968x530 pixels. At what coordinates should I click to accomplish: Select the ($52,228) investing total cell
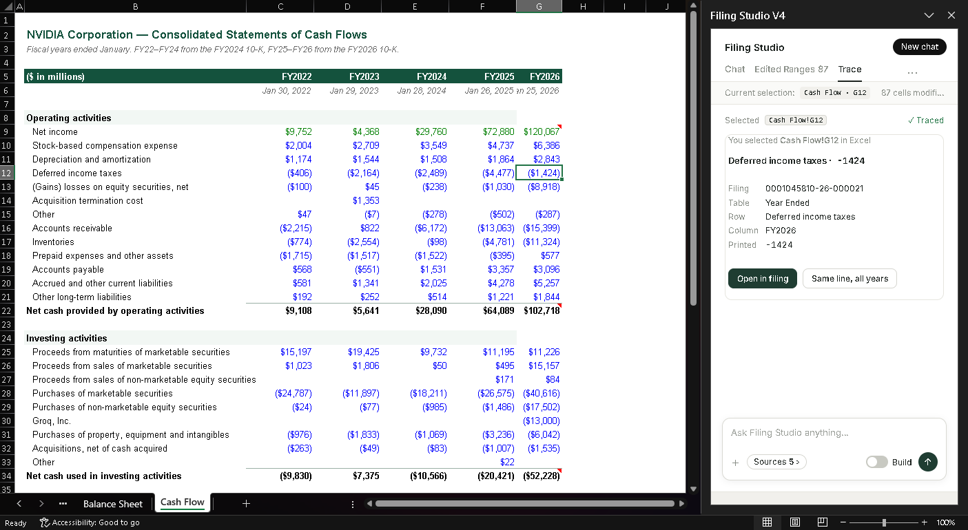[539, 476]
